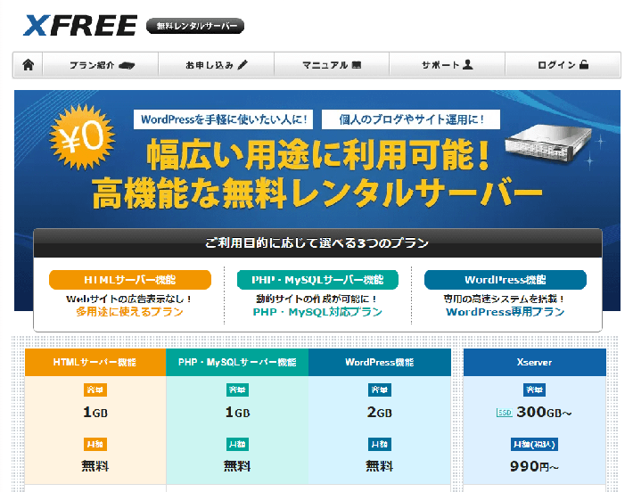Click the server hardware image in banner
This screenshot has height=492, width=633.
[547, 143]
